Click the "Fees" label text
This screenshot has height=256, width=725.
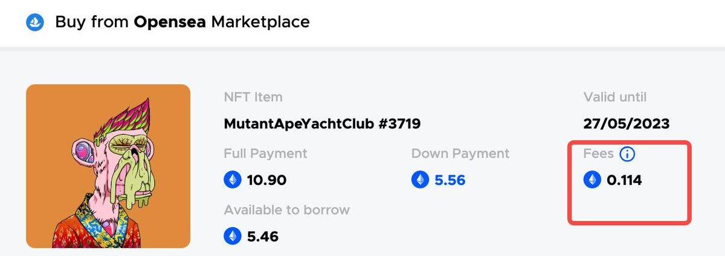598,154
